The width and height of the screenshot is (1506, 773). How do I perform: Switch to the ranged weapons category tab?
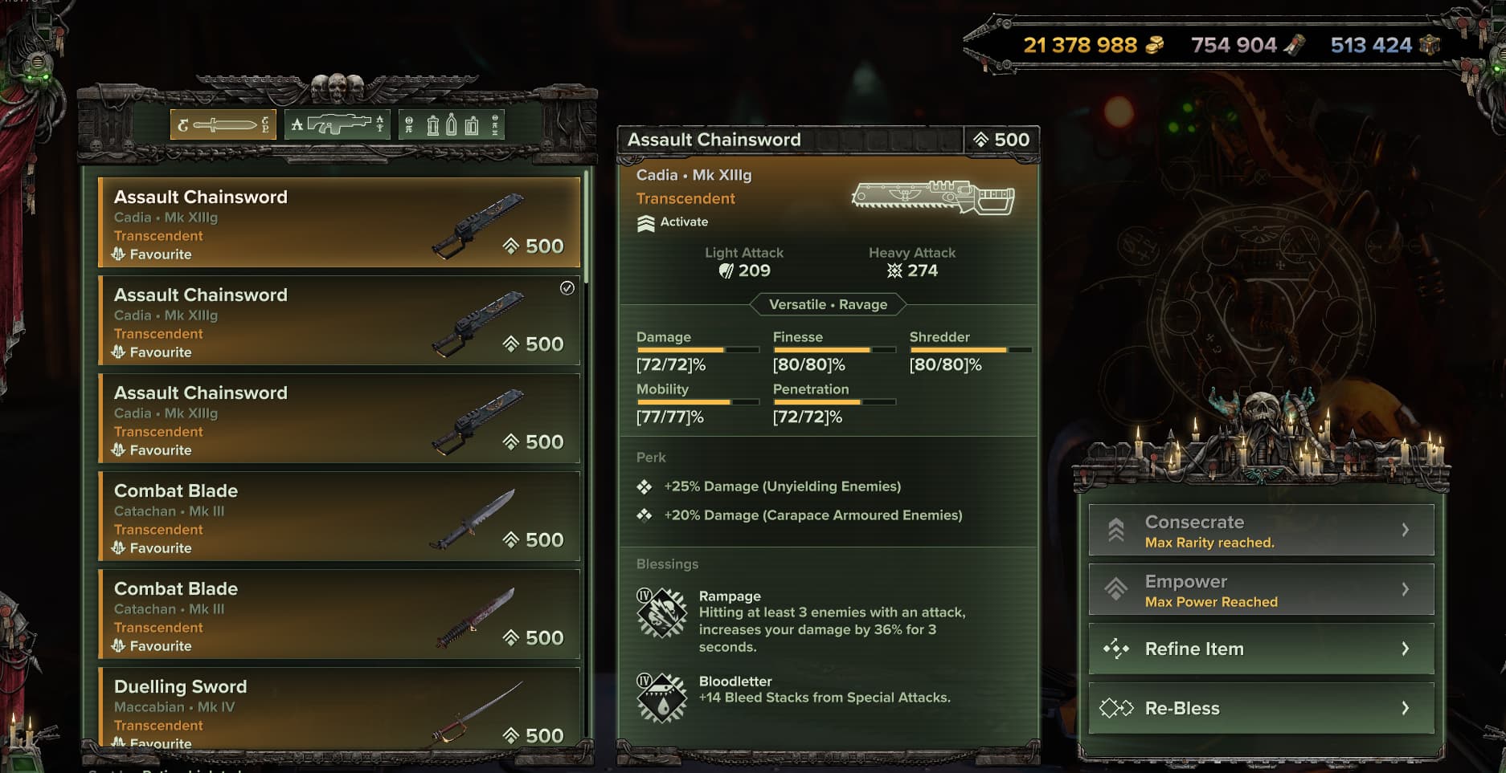click(x=338, y=124)
